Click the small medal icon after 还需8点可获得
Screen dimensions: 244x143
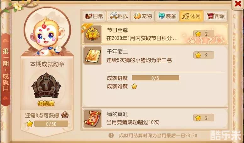click(x=65, y=115)
